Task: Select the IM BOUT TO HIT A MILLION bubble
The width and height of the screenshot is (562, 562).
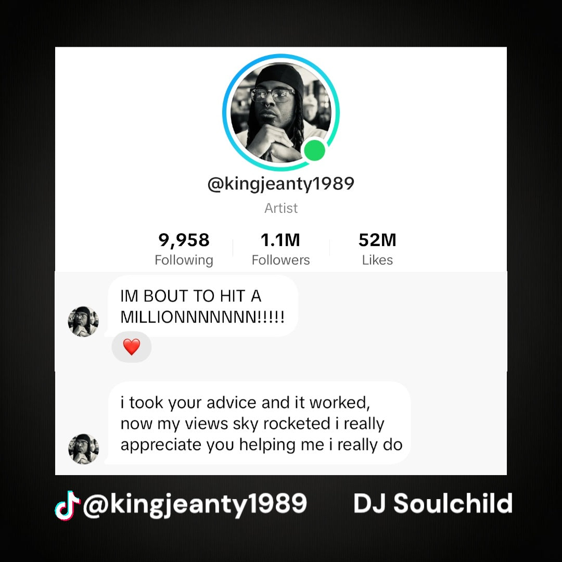Action: coord(203,306)
